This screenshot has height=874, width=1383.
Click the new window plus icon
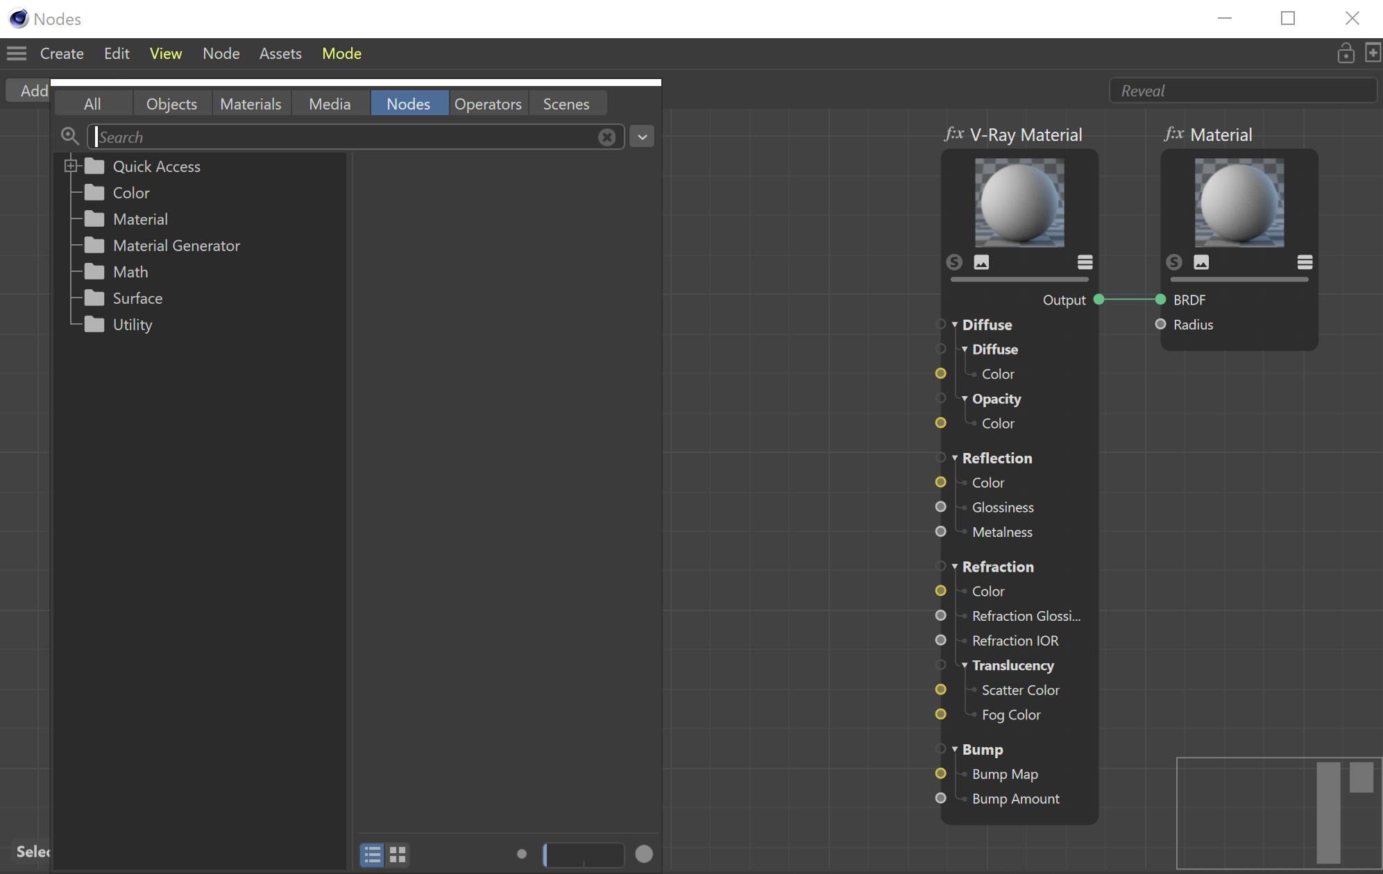click(1373, 53)
